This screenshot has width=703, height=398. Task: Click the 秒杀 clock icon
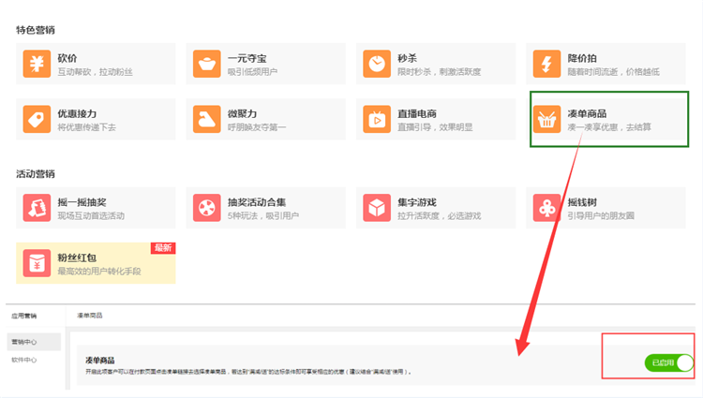[377, 65]
